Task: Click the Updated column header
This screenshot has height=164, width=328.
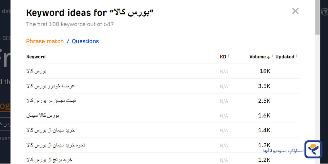Action: (285, 57)
